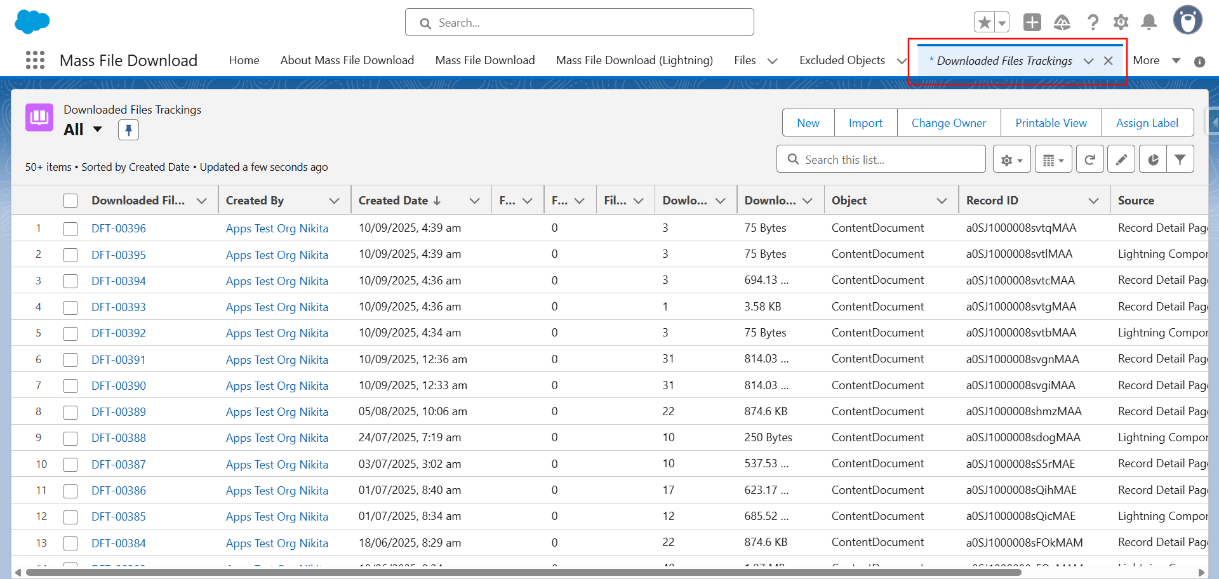Pin the All list view
Screen dimensions: 1219x579
[128, 130]
